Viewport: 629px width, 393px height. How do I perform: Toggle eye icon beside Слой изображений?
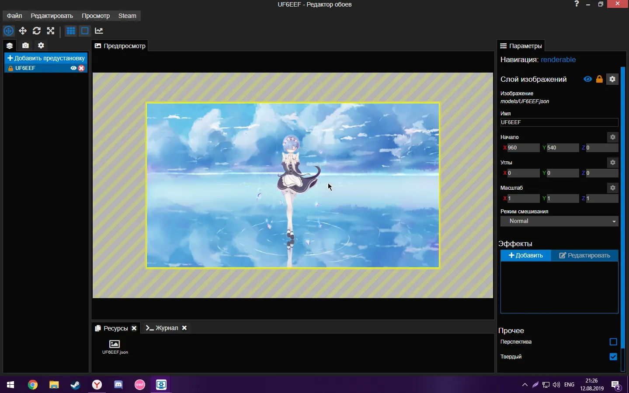point(588,79)
